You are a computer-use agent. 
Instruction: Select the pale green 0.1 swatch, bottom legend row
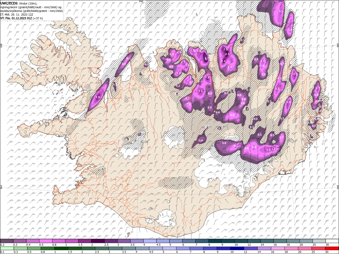(7, 248)
